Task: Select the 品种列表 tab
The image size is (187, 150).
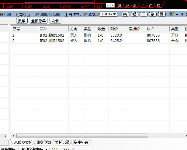Action: tap(81, 142)
